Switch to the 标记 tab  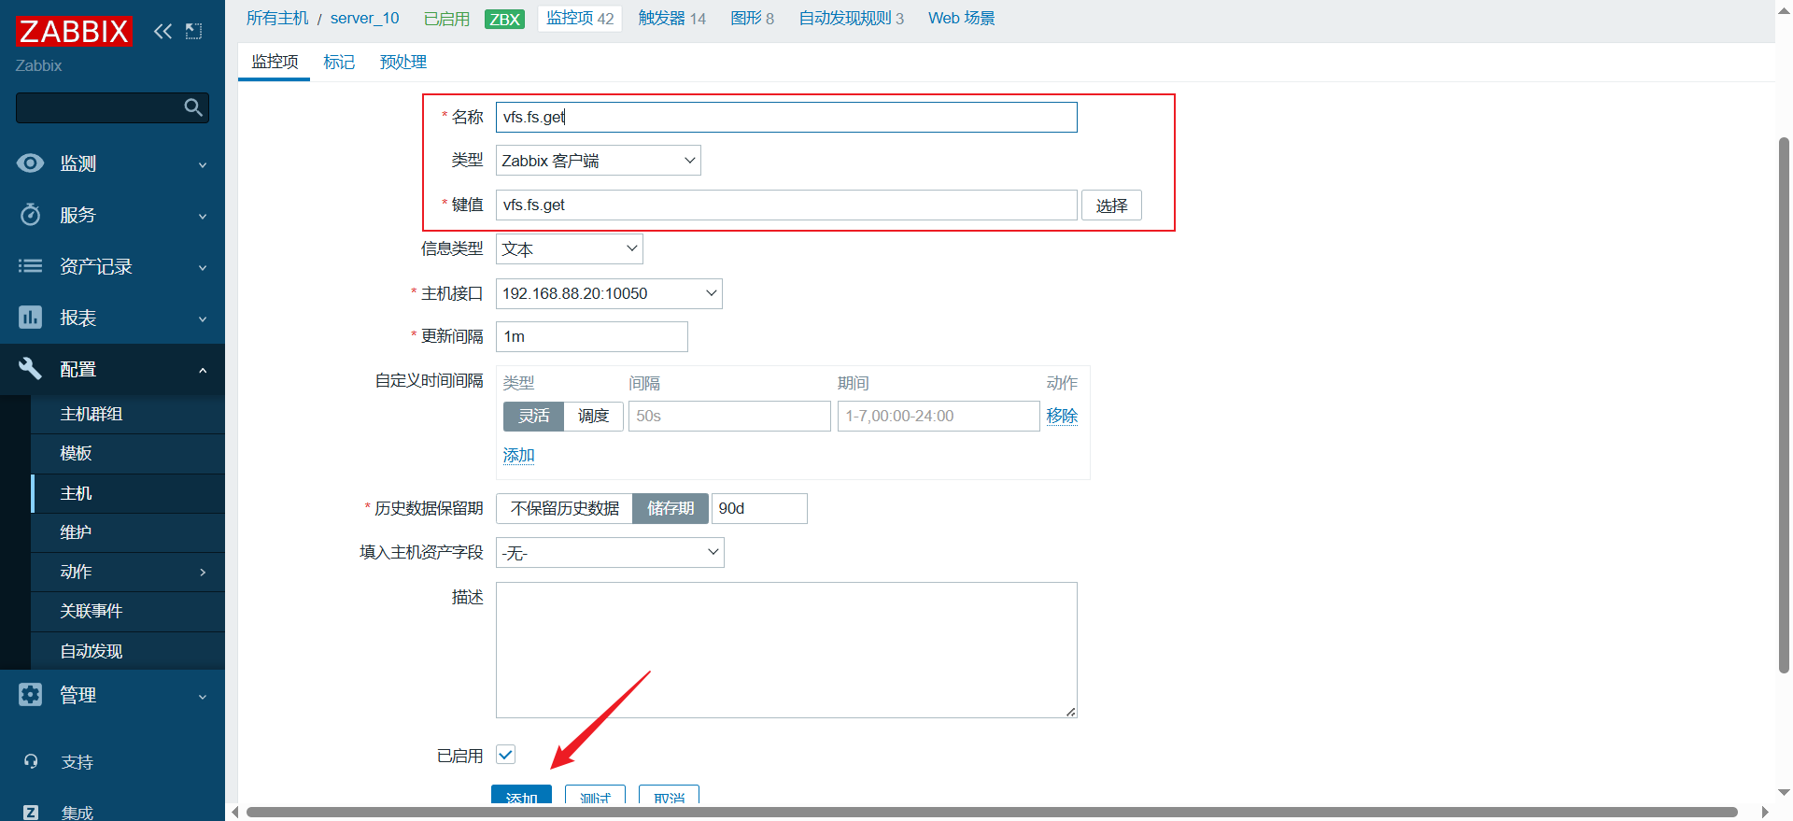tap(338, 63)
